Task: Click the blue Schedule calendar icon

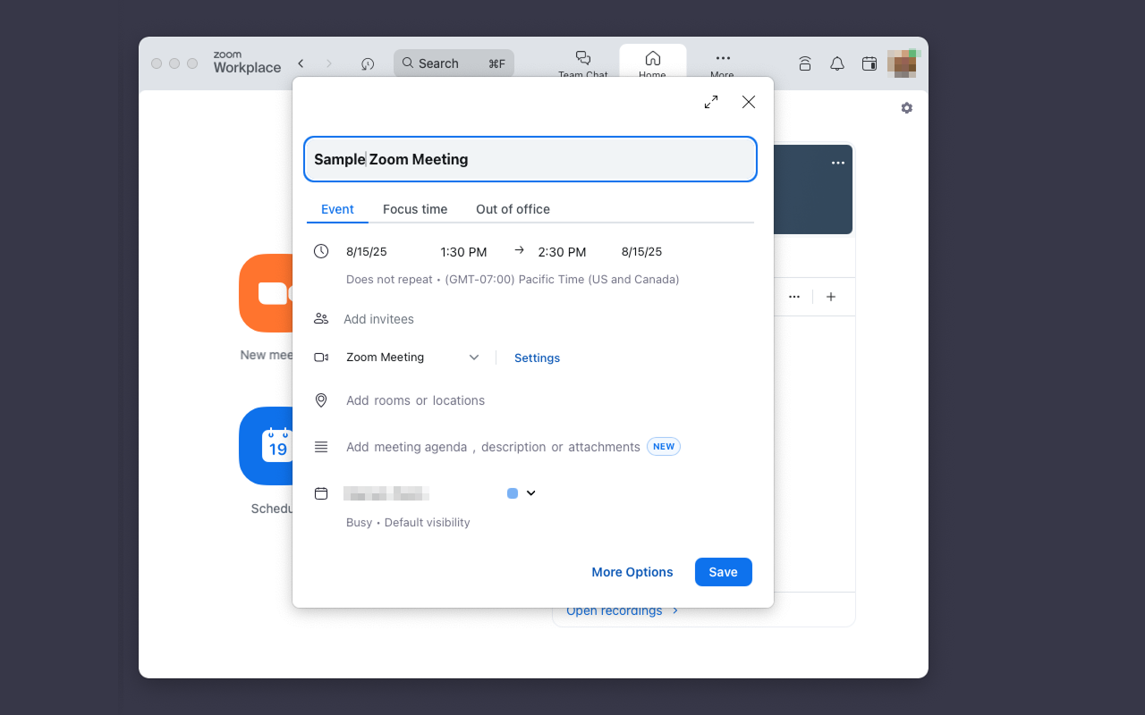Action: click(266, 445)
